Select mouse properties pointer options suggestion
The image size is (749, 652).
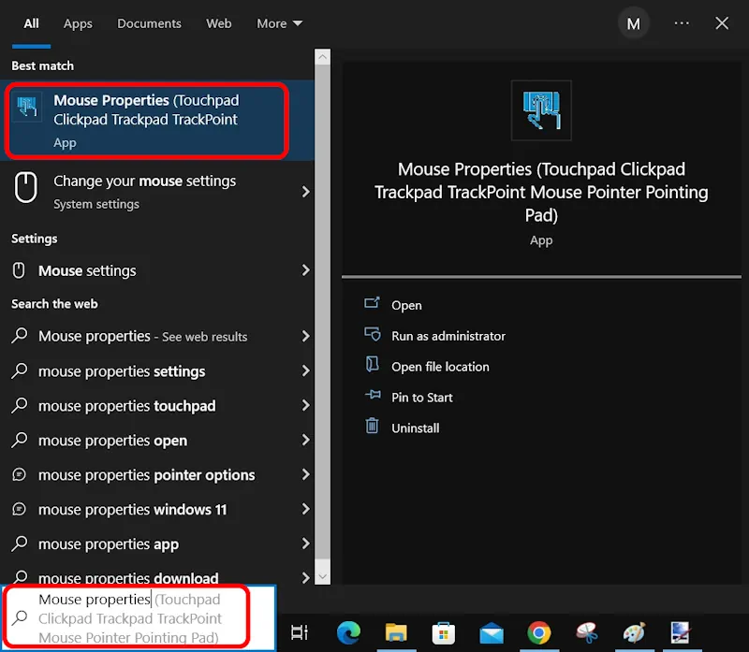[156, 475]
